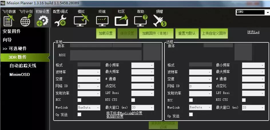Open the local 波特率 dropdown

(89, 72)
